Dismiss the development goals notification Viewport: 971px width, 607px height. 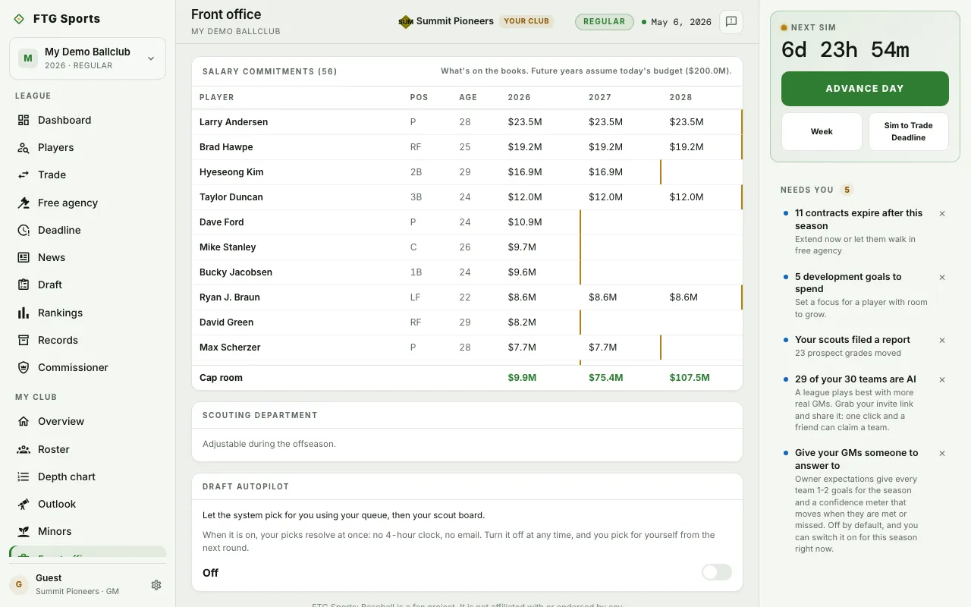[x=942, y=277]
